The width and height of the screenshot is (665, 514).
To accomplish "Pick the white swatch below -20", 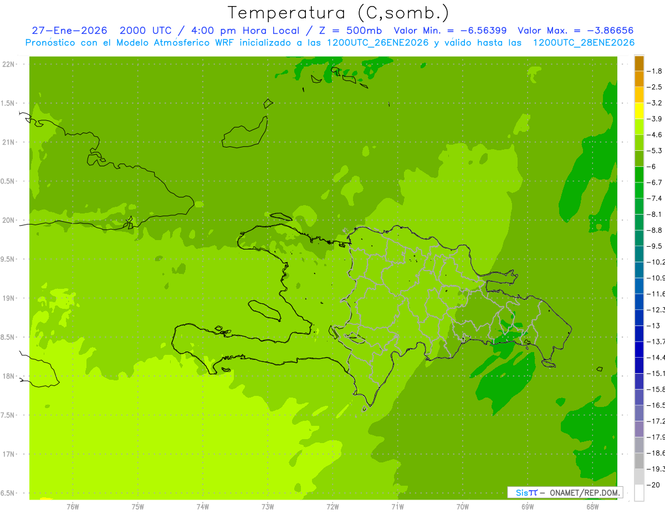I will tap(639, 493).
